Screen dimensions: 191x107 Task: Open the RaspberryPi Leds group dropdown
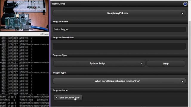pos(119,13)
